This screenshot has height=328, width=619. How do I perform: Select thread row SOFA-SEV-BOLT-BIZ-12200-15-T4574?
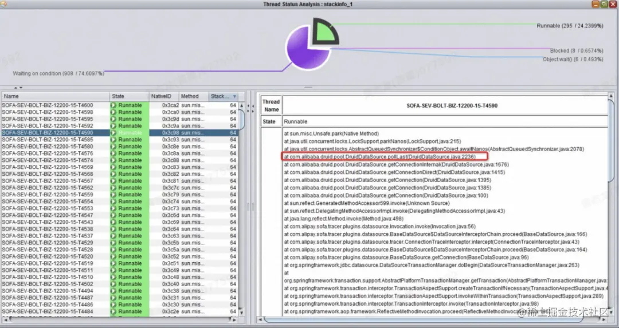[x=120, y=160]
